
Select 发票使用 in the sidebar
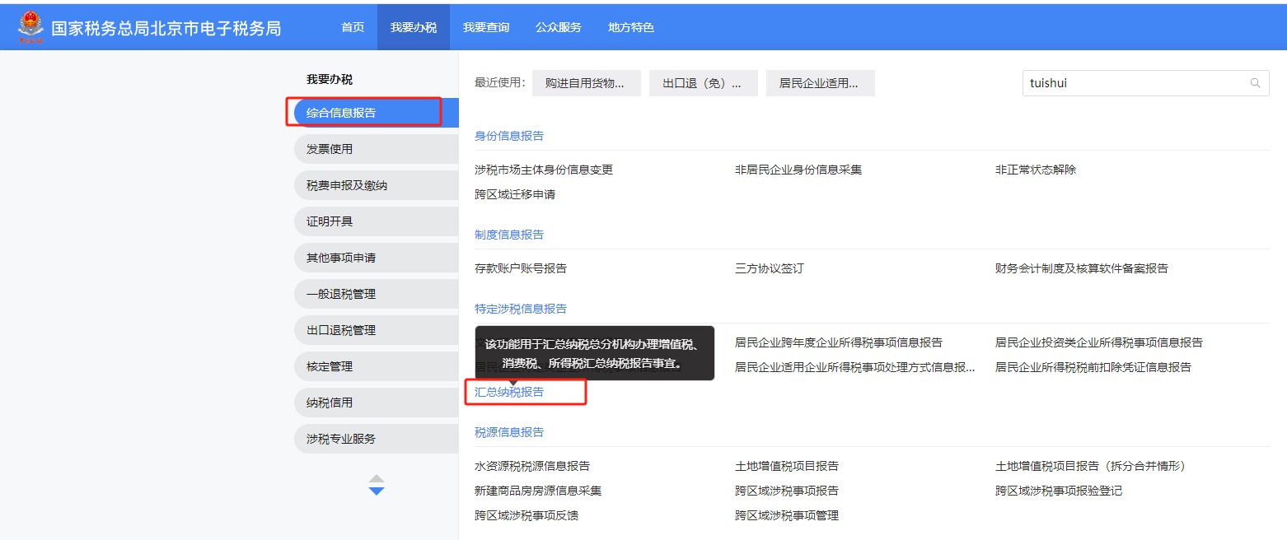coord(376,149)
